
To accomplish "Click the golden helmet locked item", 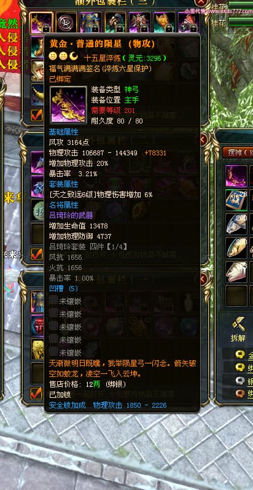I will coord(165,23).
